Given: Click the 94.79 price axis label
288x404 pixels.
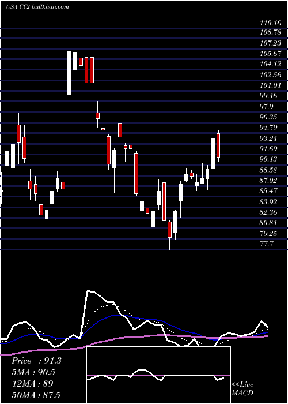Looking at the screenshot, I should [268, 128].
